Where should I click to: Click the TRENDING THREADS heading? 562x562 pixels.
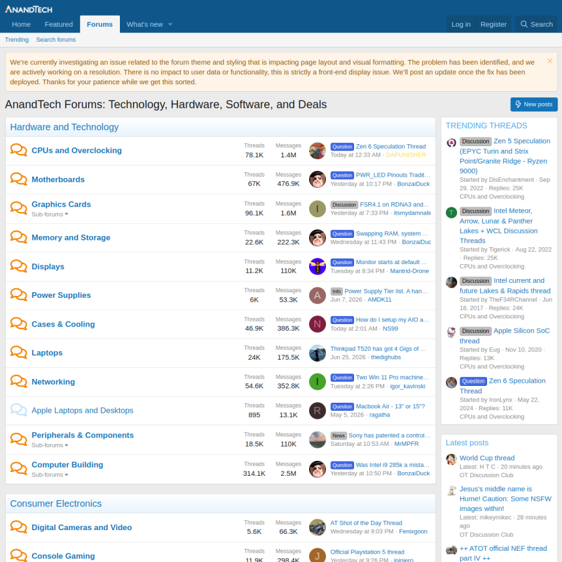486,126
